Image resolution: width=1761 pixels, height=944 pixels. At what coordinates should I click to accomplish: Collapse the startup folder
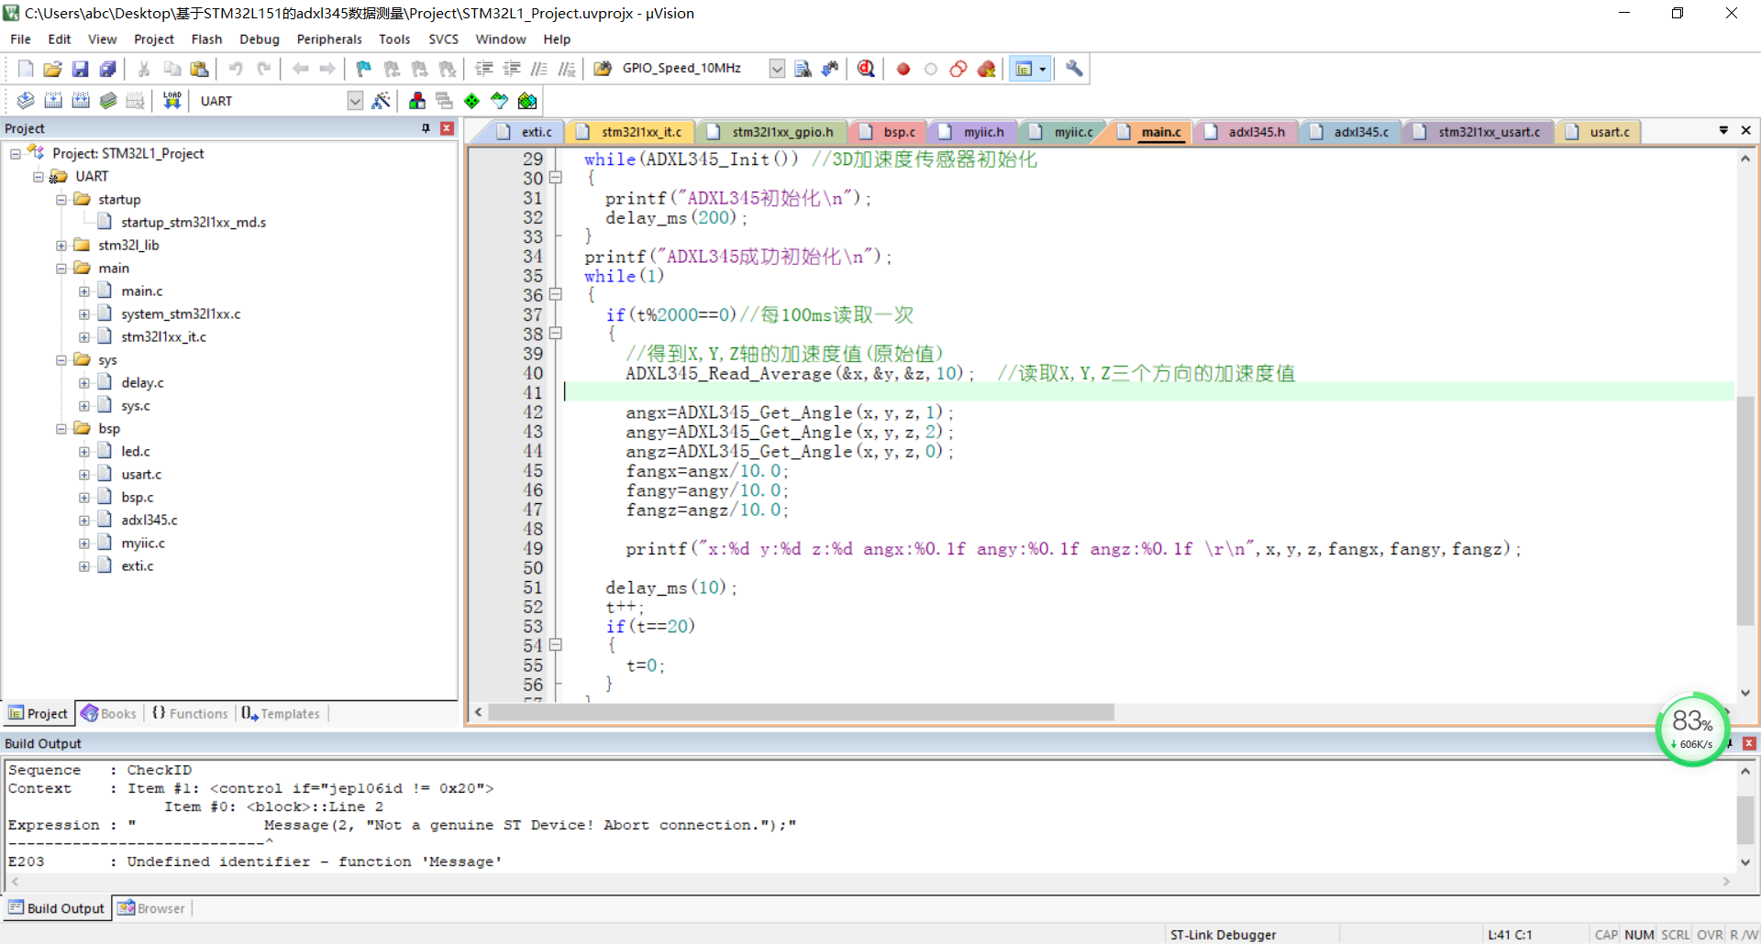[61, 200]
